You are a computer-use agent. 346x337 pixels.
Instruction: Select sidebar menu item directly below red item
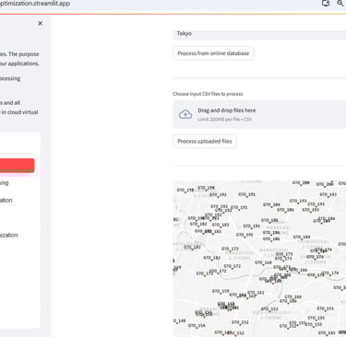pos(5,183)
